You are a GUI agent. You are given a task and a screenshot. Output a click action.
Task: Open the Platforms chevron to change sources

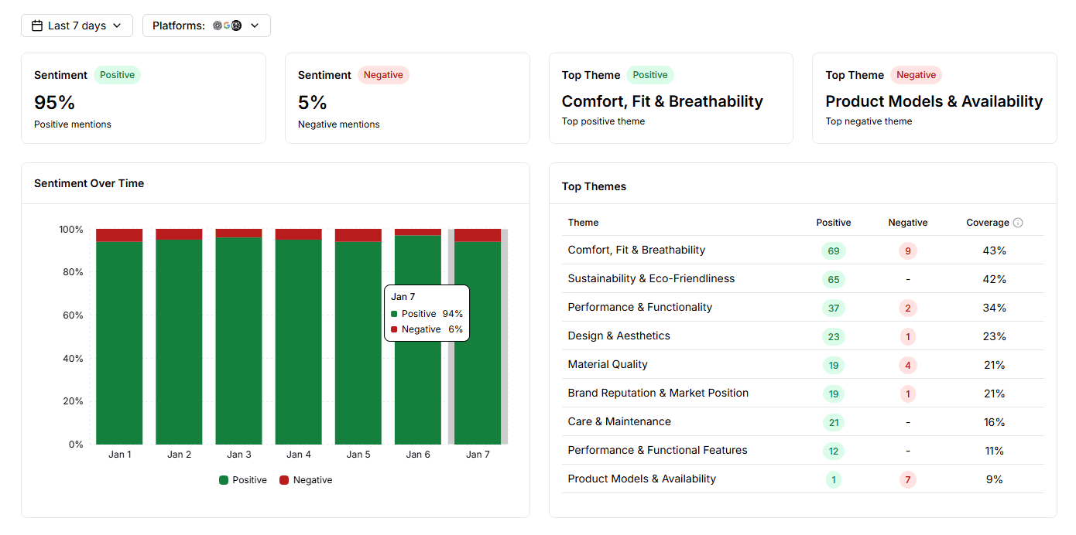[254, 26]
